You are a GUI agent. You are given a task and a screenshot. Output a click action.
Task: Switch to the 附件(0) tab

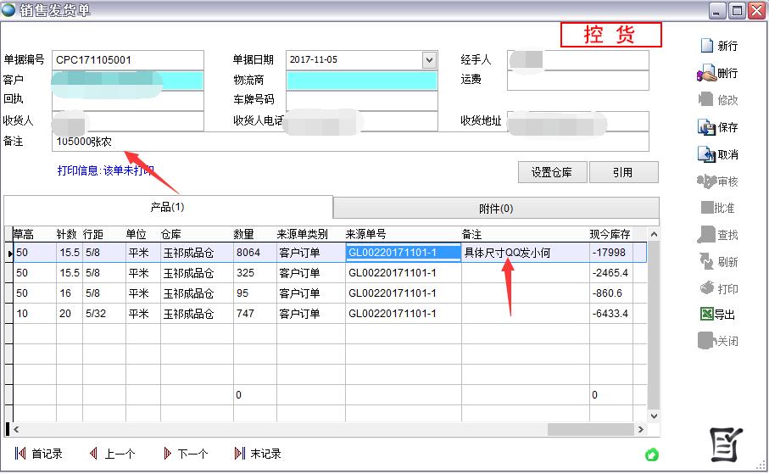pyautogui.click(x=496, y=209)
